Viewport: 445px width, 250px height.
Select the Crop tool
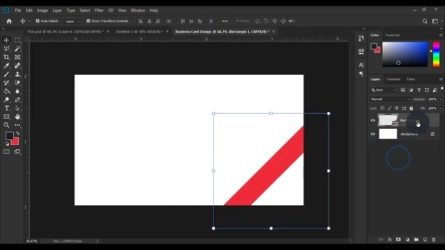coord(6,57)
